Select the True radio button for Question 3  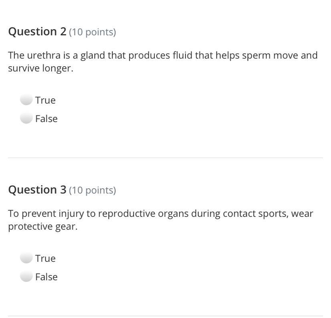pos(26,258)
